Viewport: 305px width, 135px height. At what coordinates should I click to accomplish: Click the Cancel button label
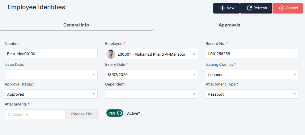point(292,8)
